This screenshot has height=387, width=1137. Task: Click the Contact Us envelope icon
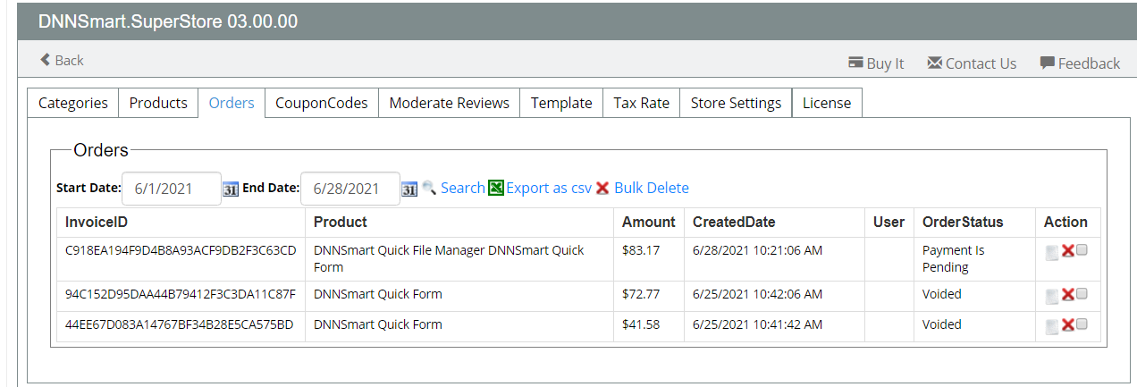click(935, 63)
